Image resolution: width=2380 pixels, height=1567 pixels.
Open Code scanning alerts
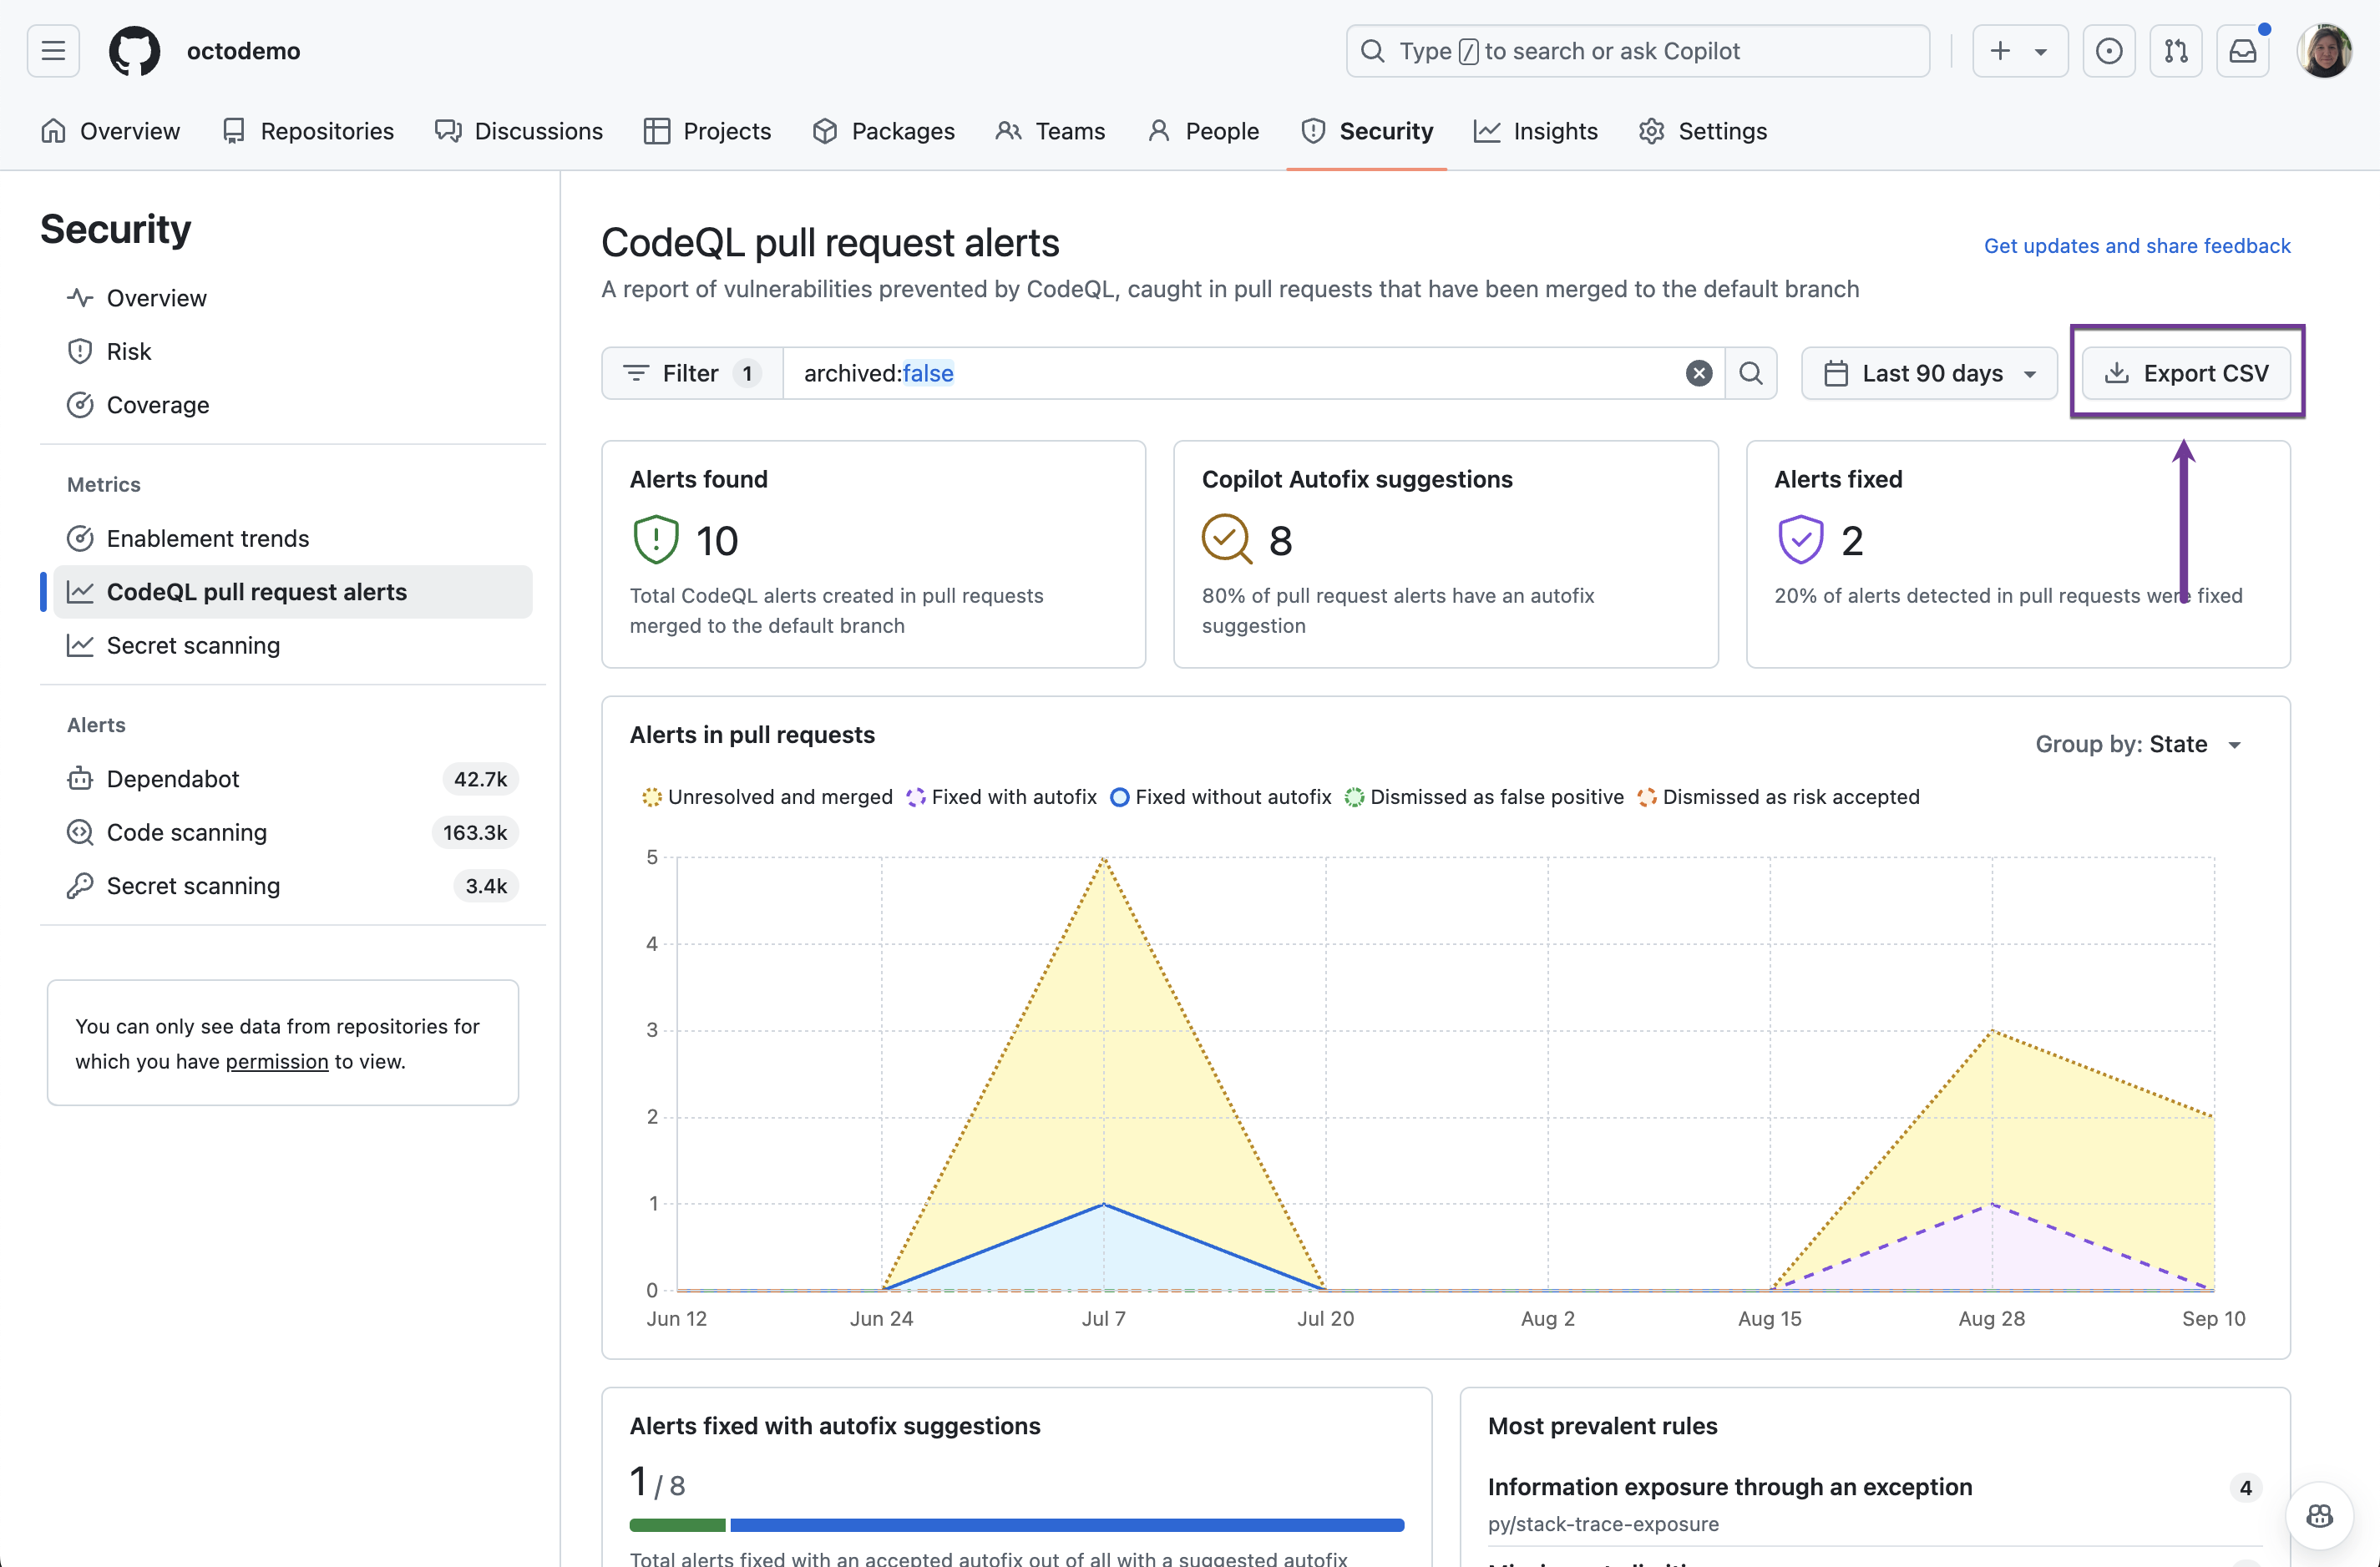tap(292, 832)
